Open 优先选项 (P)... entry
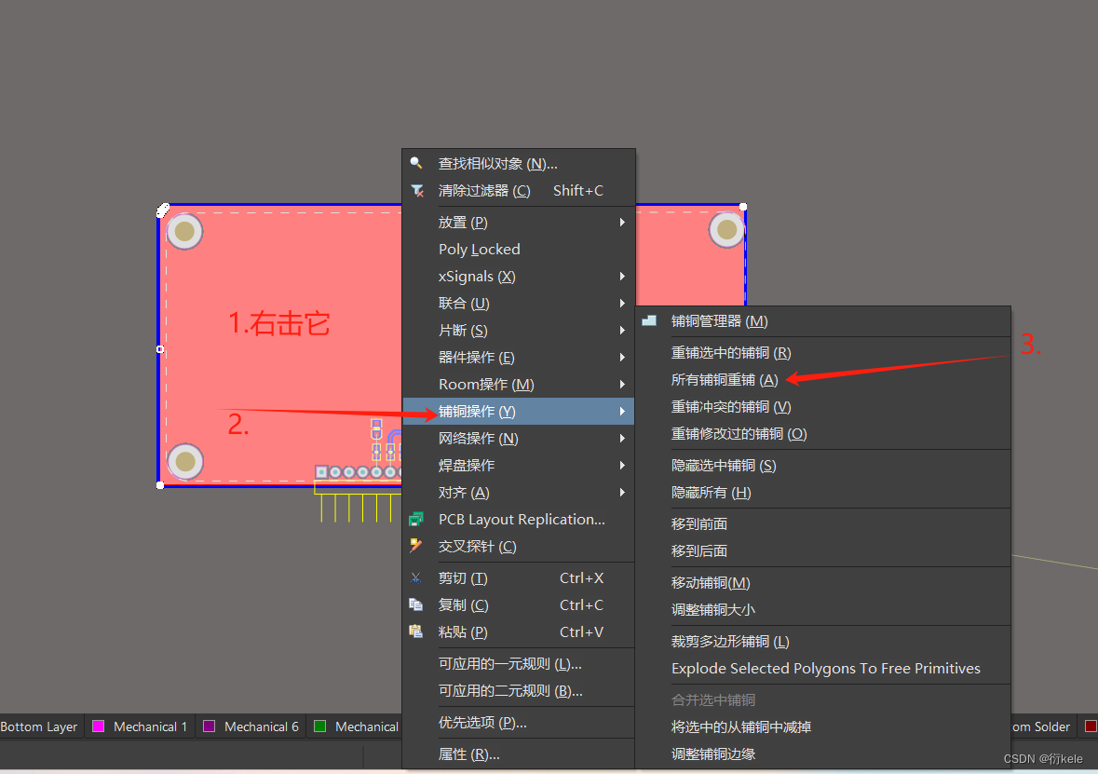 (519, 722)
